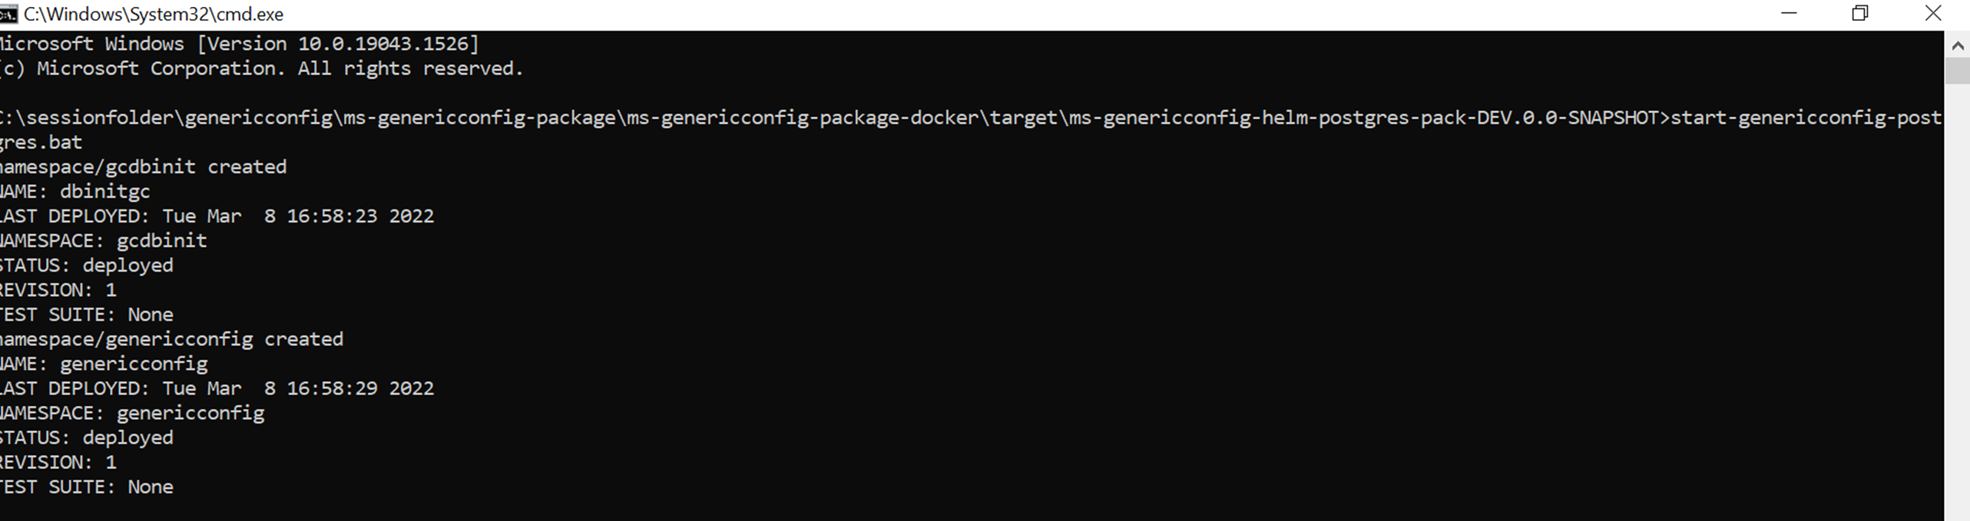Click the 'gres.bat' text

tap(41, 142)
